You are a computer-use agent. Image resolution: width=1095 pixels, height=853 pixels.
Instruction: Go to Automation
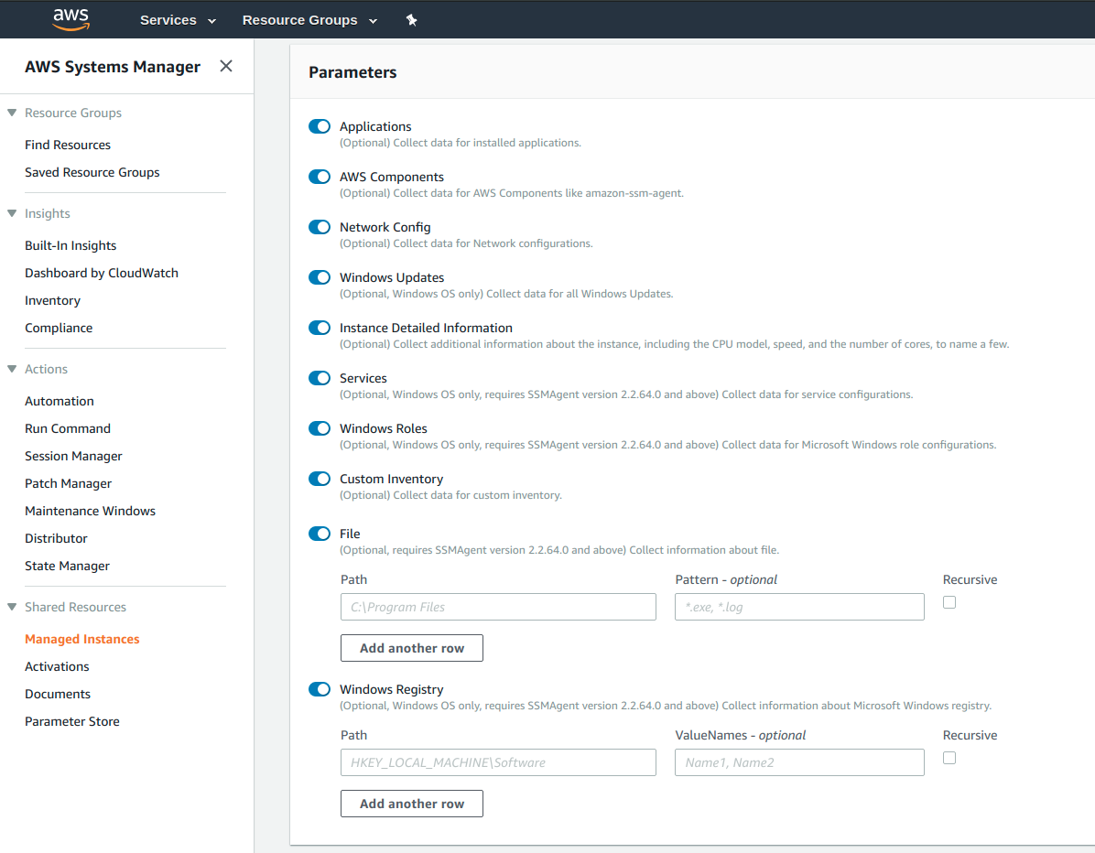pos(60,401)
